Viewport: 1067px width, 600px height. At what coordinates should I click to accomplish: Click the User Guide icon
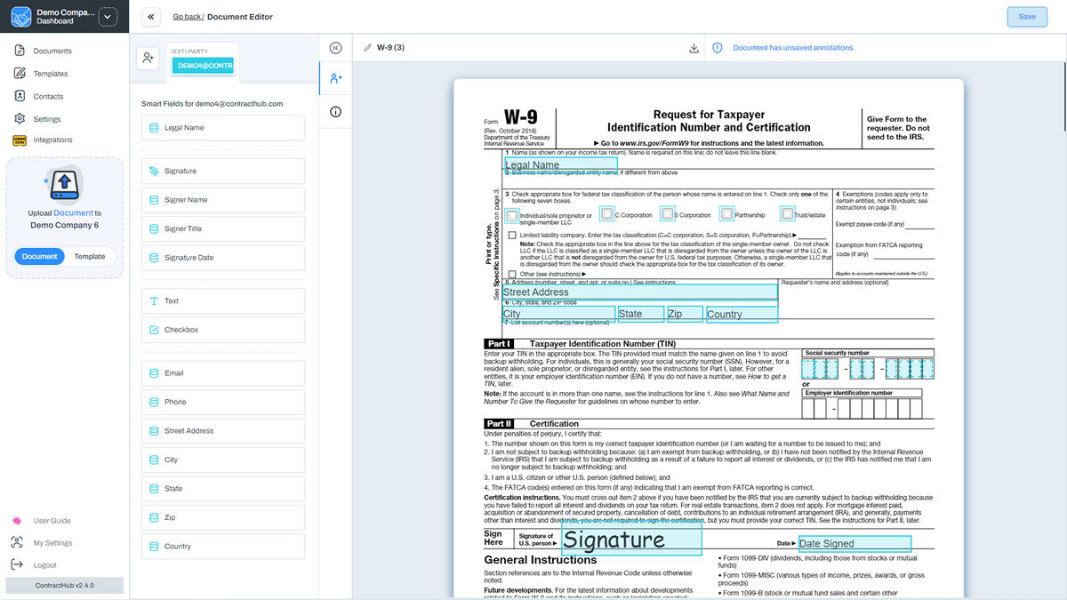pos(16,521)
